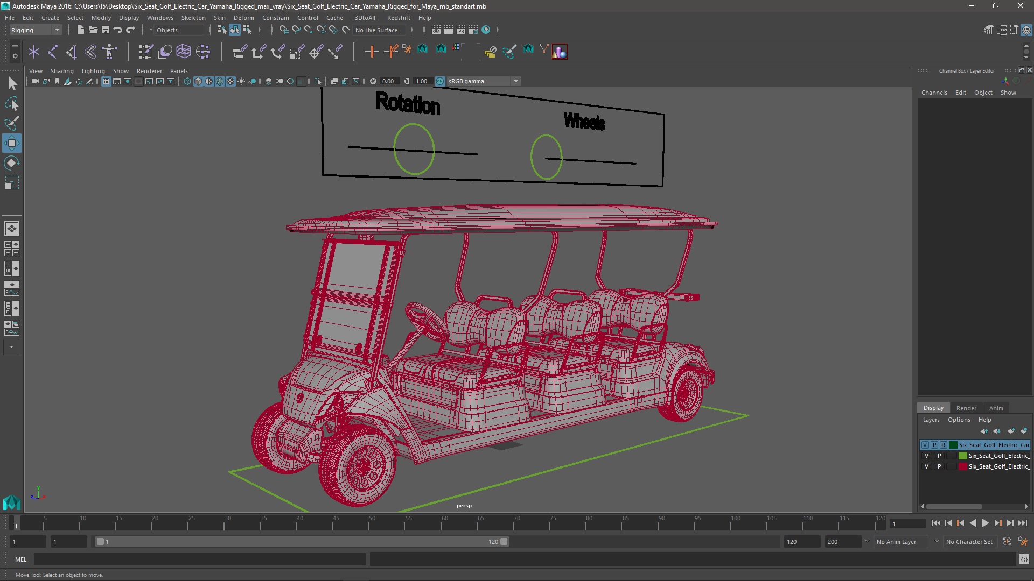Open the HumanIK character shelf icon
The height and width of the screenshot is (581, 1034).
tap(110, 52)
